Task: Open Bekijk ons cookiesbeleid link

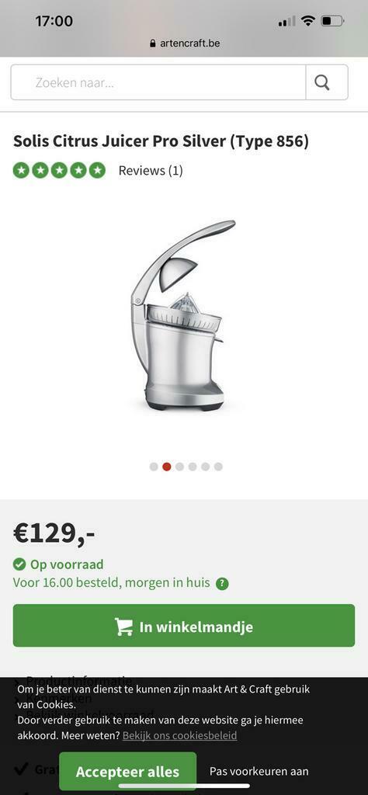Action: pos(179,735)
